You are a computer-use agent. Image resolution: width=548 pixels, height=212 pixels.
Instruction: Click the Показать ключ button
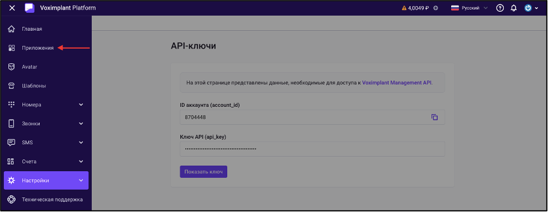[203, 172]
